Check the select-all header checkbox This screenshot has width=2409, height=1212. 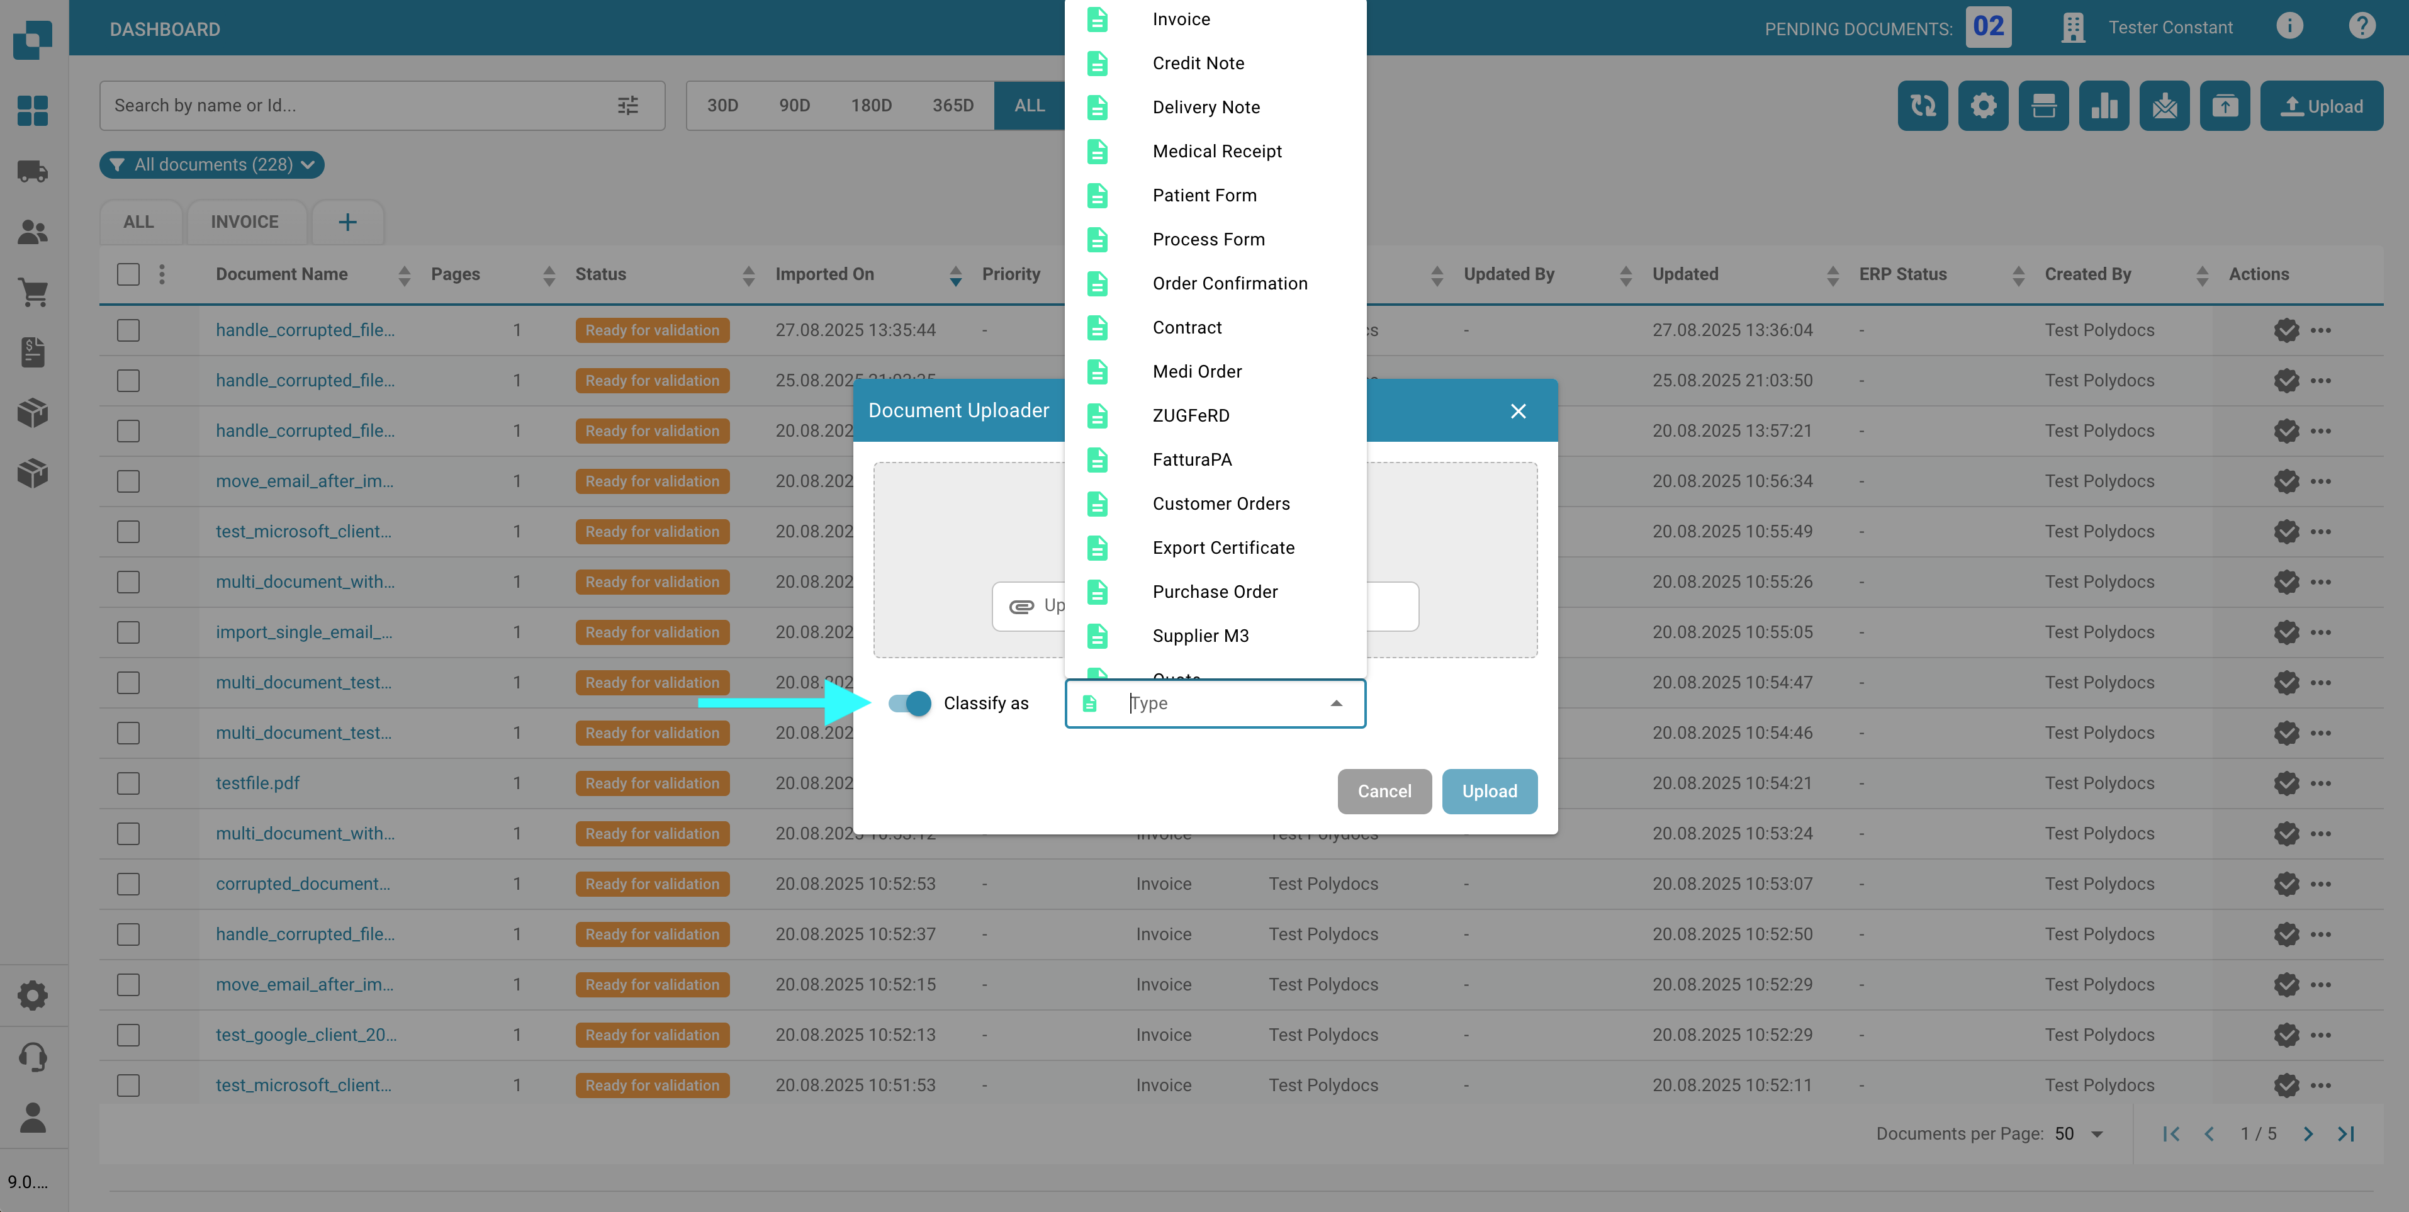coord(128,274)
